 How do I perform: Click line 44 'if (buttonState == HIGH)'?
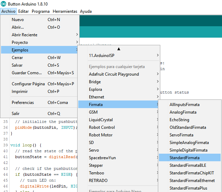point(46,174)
